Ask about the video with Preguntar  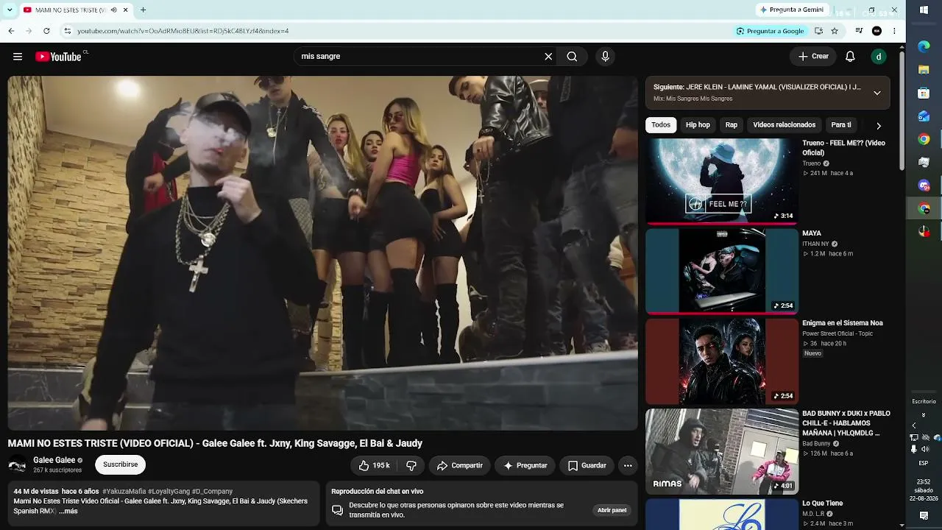(525, 465)
